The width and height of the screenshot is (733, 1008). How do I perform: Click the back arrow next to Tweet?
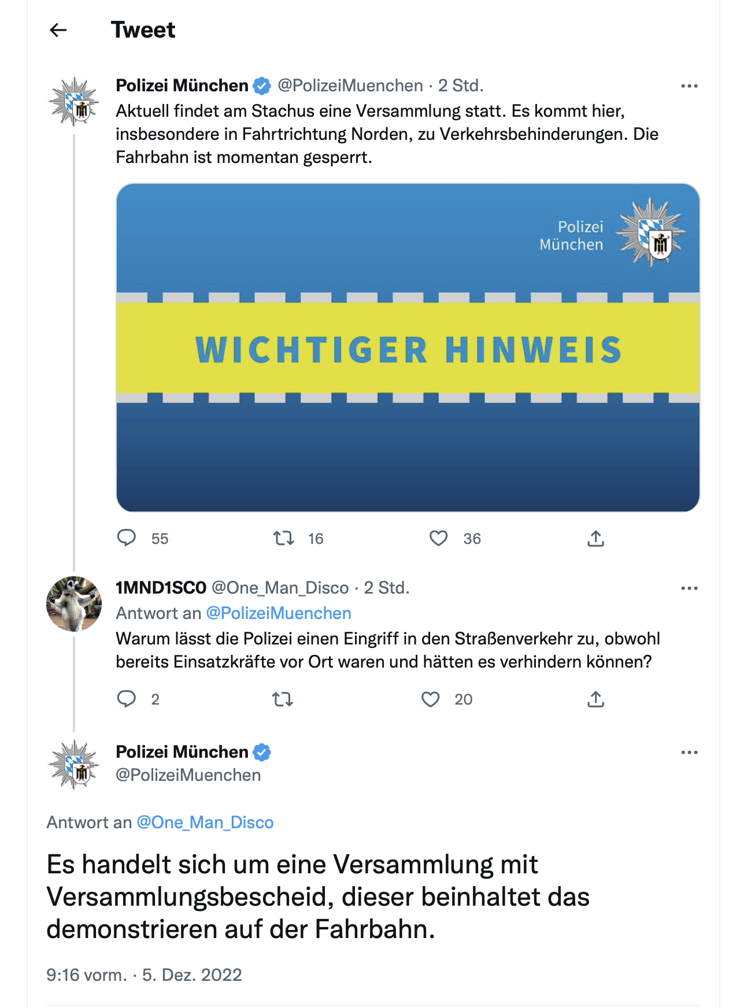(x=58, y=30)
